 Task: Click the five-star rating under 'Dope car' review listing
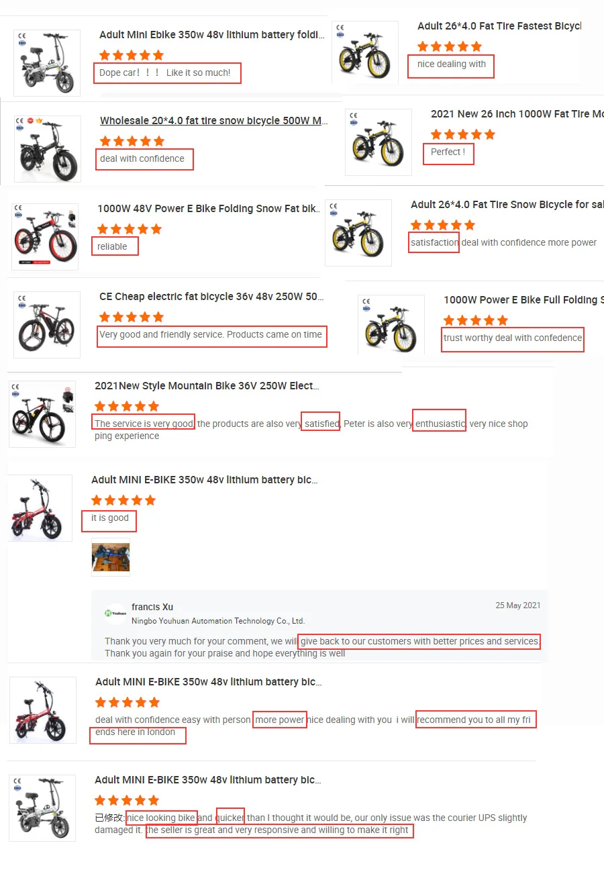(132, 55)
